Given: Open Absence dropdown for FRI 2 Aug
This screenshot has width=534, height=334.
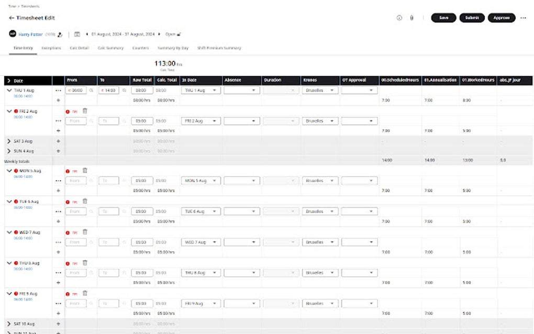Looking at the screenshot, I should [242, 121].
